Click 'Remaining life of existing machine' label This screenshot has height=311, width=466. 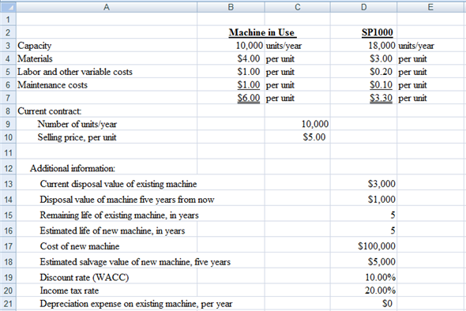click(x=119, y=215)
